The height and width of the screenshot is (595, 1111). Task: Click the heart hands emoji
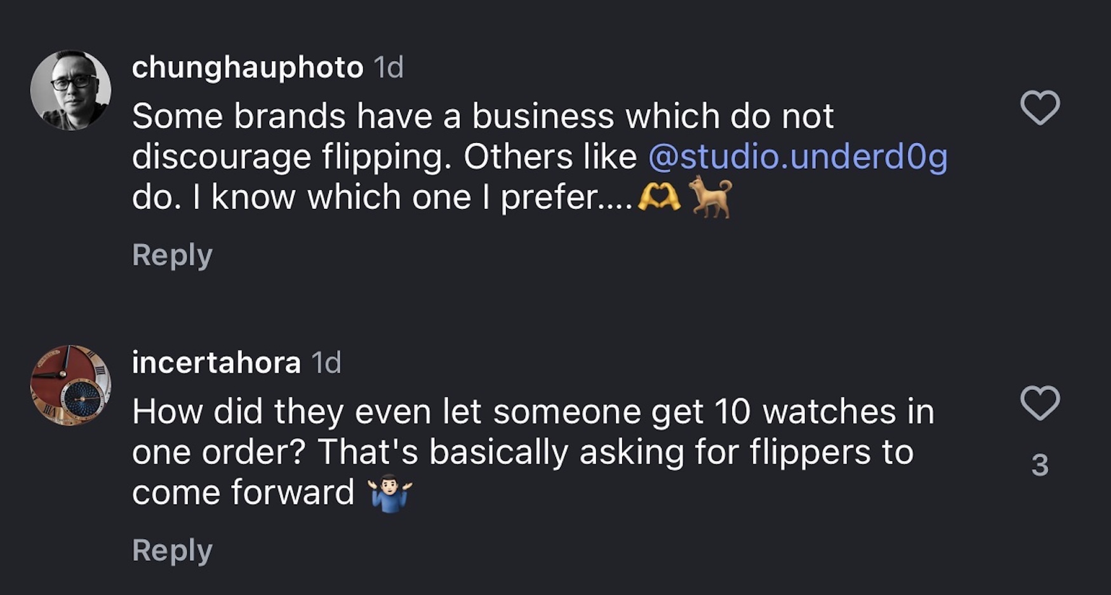click(x=659, y=197)
